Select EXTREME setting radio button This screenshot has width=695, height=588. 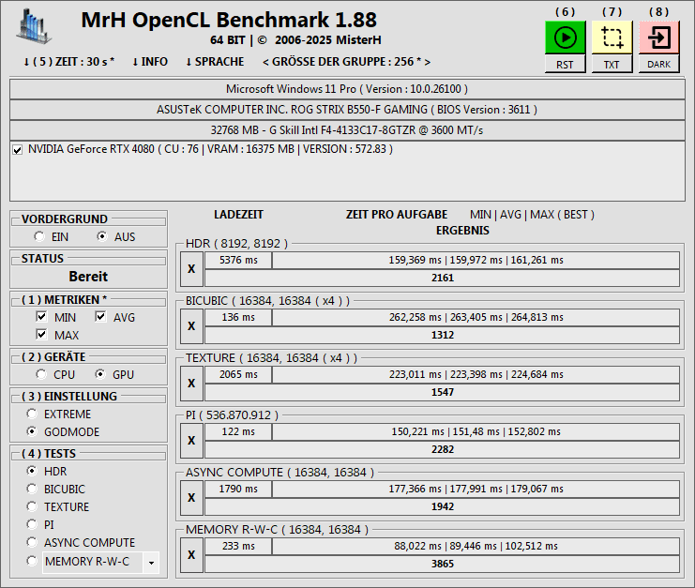tap(32, 414)
